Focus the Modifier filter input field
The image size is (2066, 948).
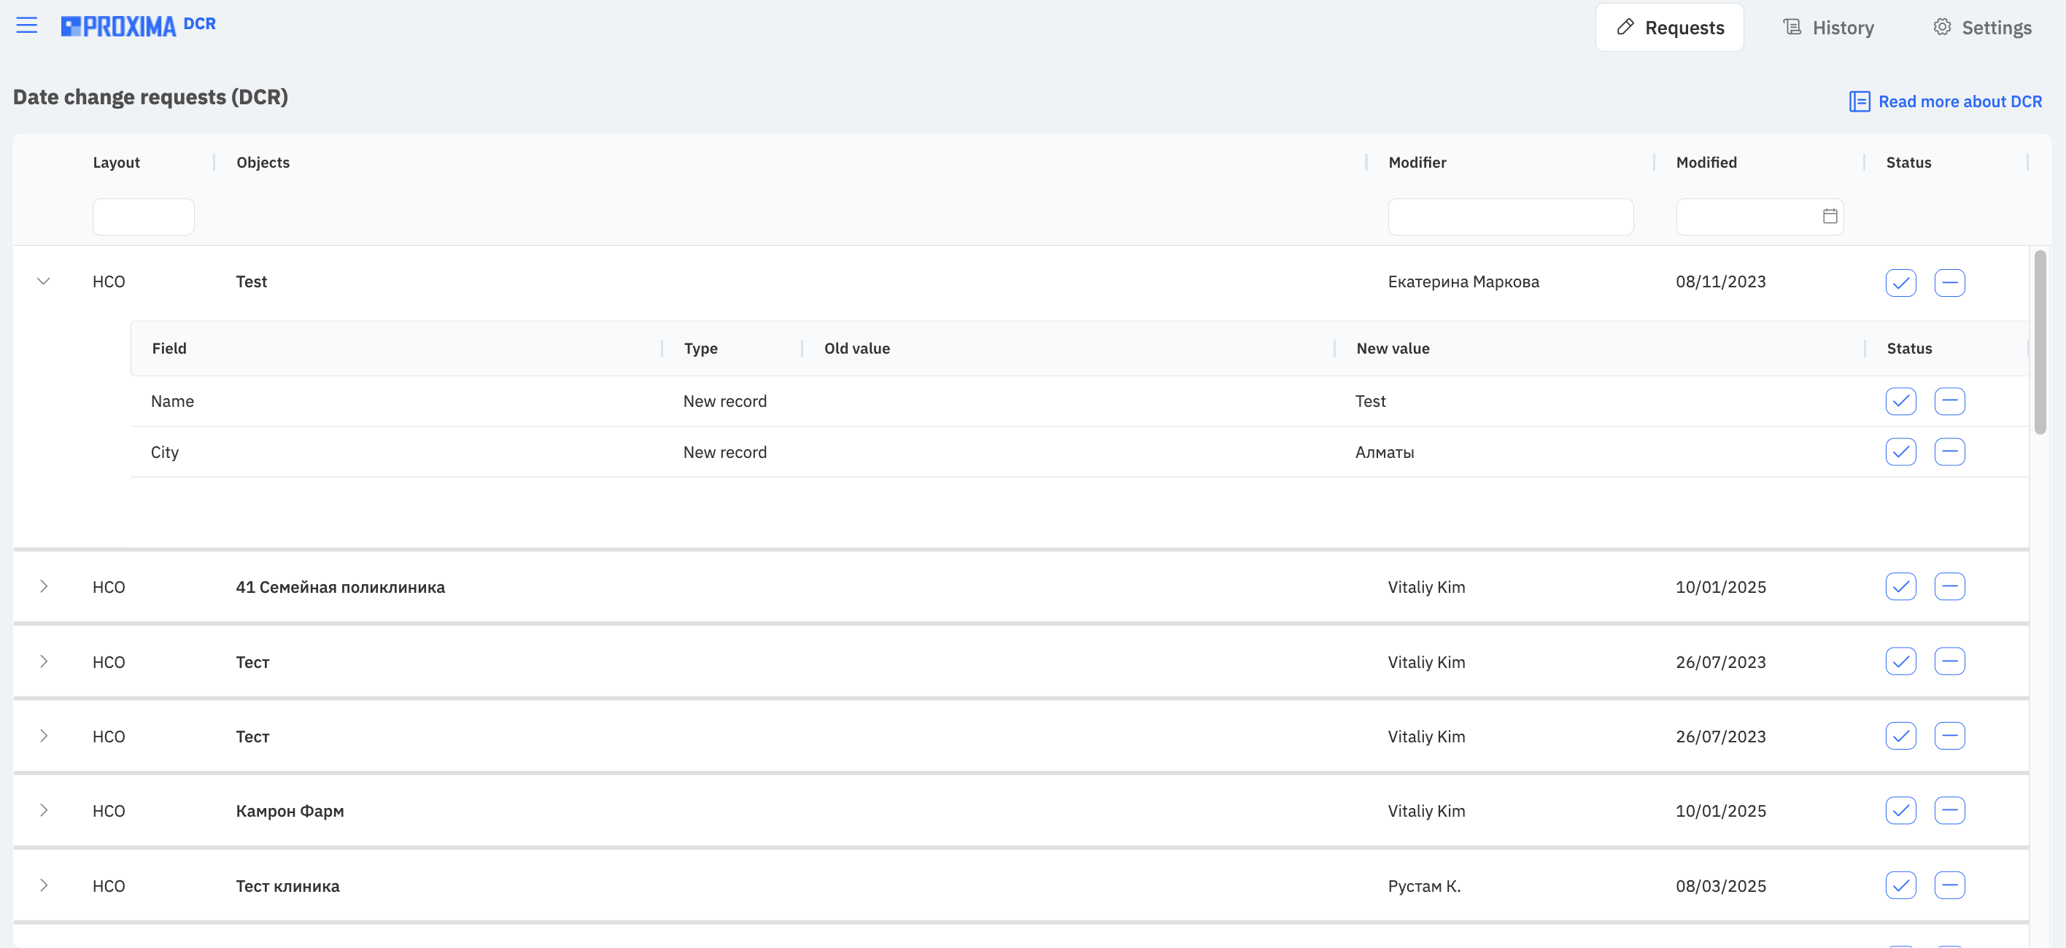point(1510,217)
